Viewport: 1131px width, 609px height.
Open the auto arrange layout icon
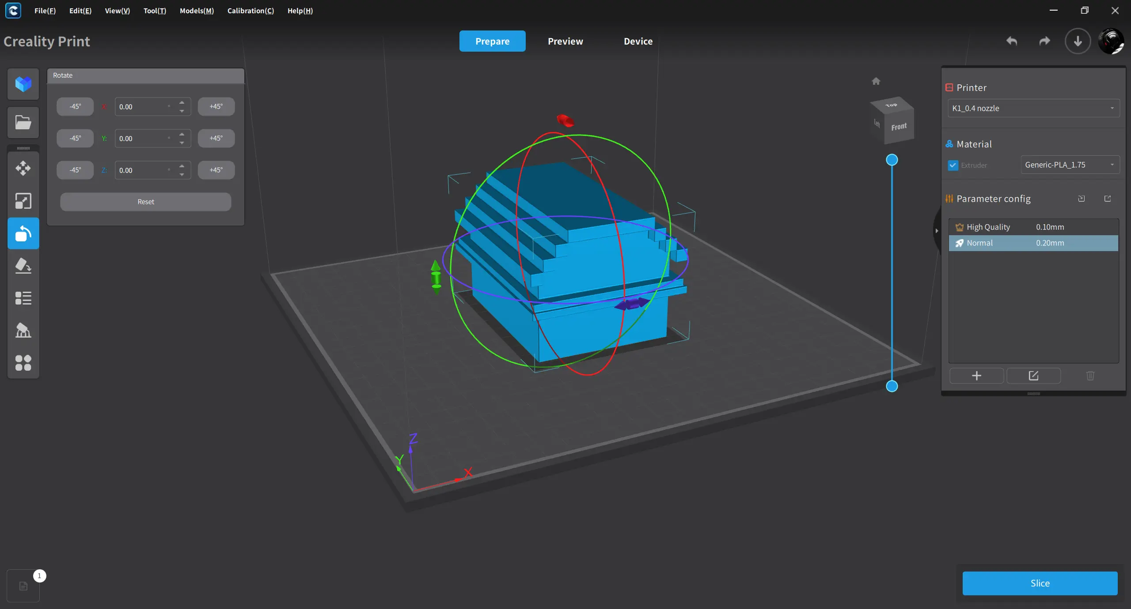coord(23,363)
